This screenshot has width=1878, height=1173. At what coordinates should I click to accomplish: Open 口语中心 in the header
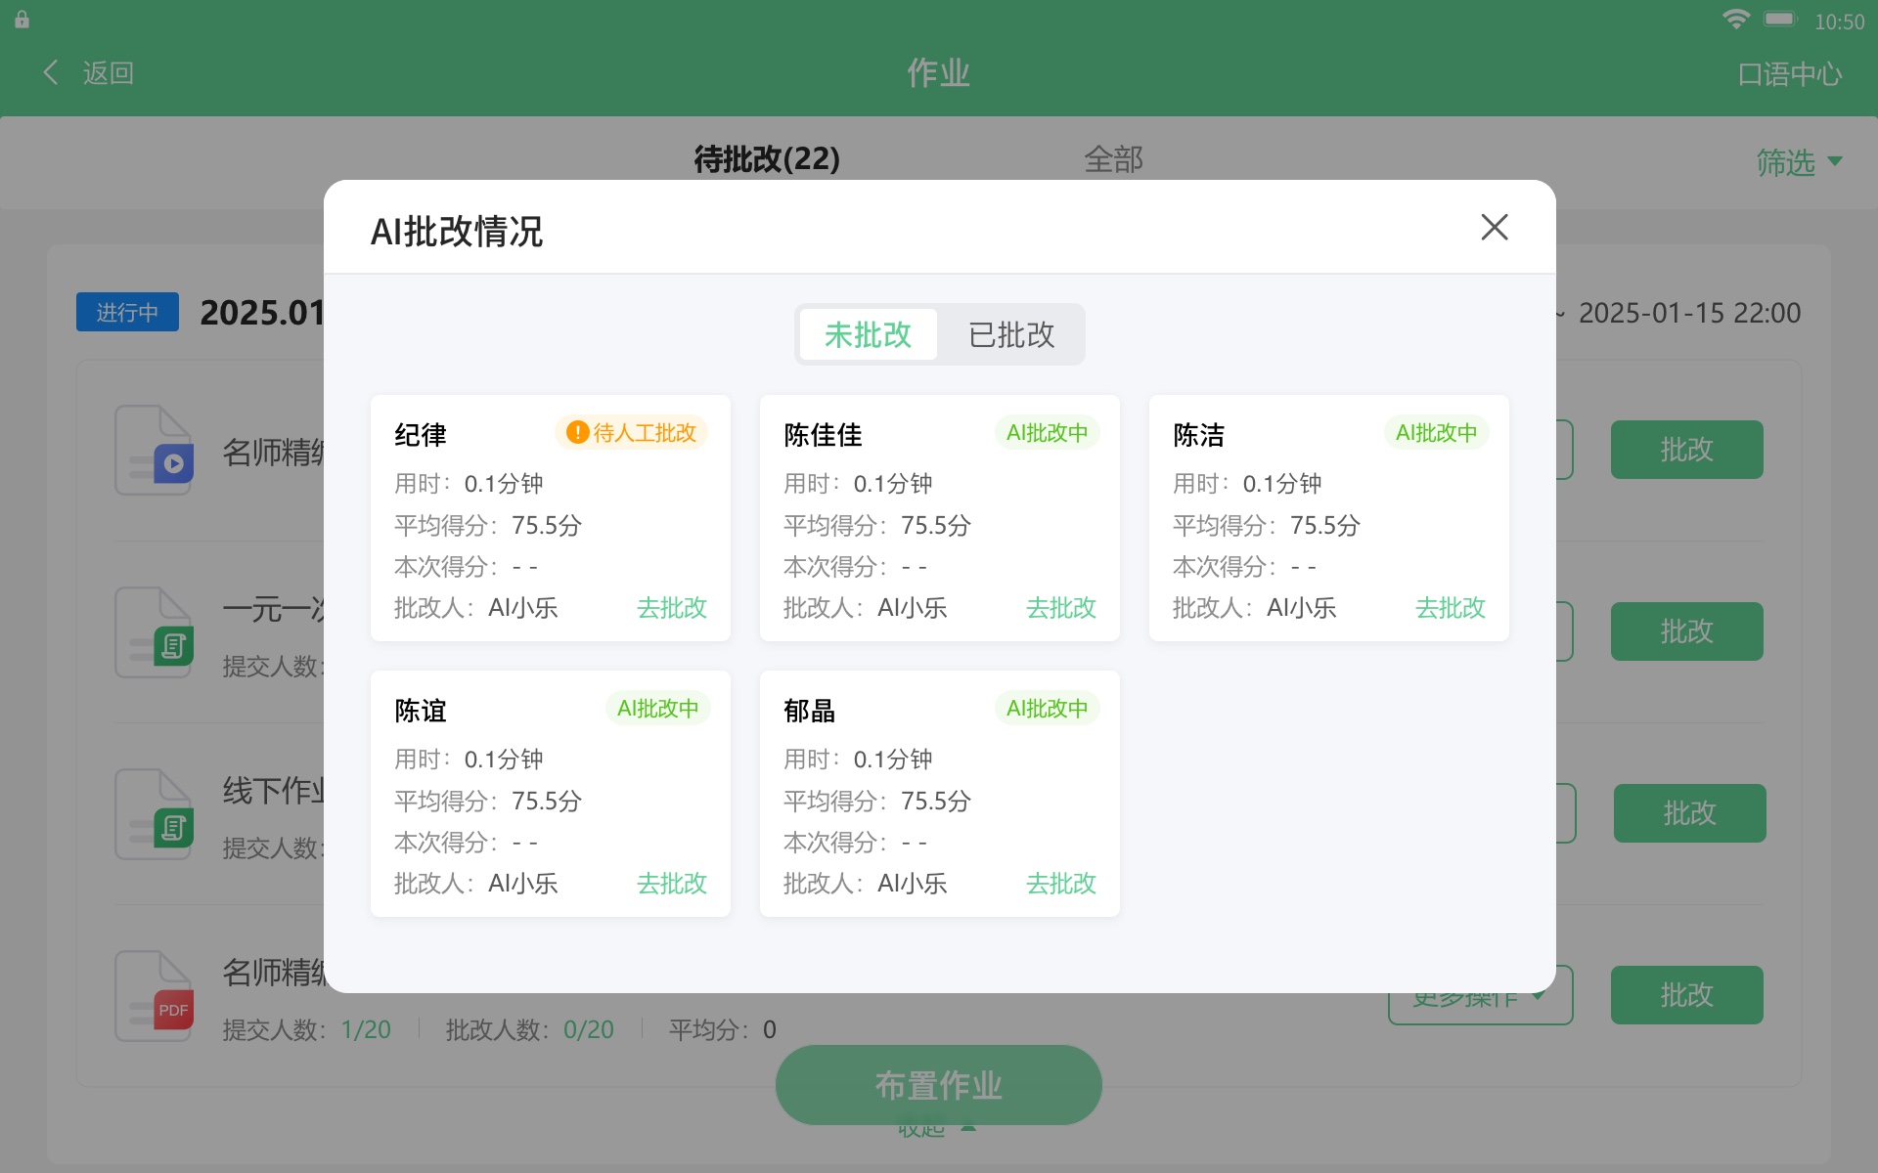tap(1789, 73)
